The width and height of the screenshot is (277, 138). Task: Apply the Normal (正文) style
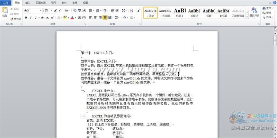(x=150, y=13)
